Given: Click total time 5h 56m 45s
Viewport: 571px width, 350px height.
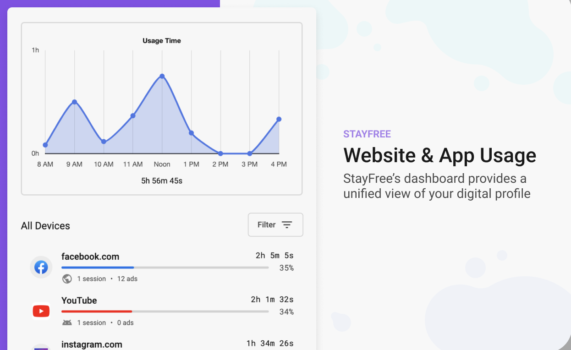Looking at the screenshot, I should coord(162,181).
